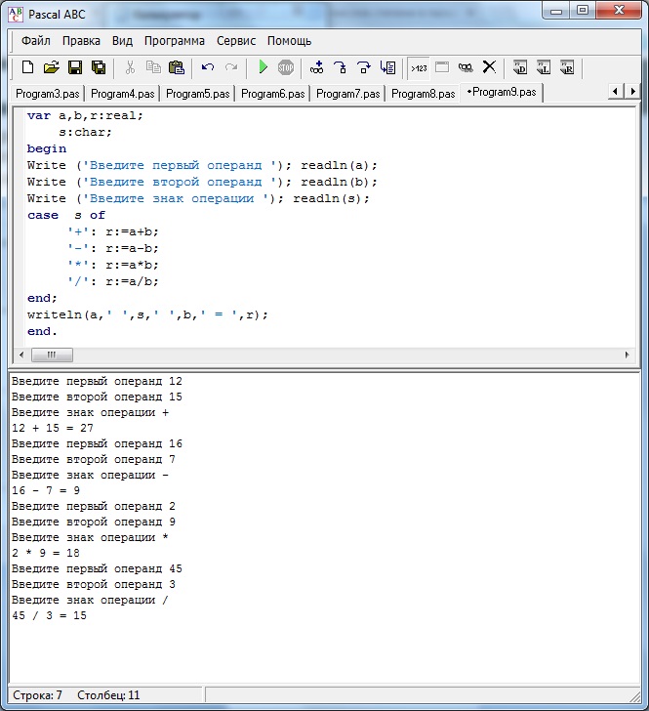Switch to the Program3.pas tab
The height and width of the screenshot is (711, 649).
tap(48, 94)
